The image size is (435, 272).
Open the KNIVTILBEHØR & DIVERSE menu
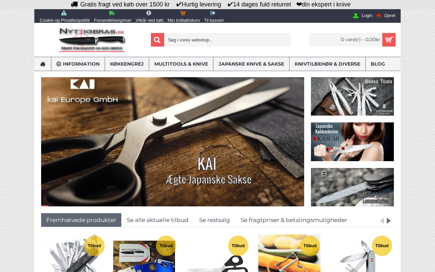tap(327, 64)
